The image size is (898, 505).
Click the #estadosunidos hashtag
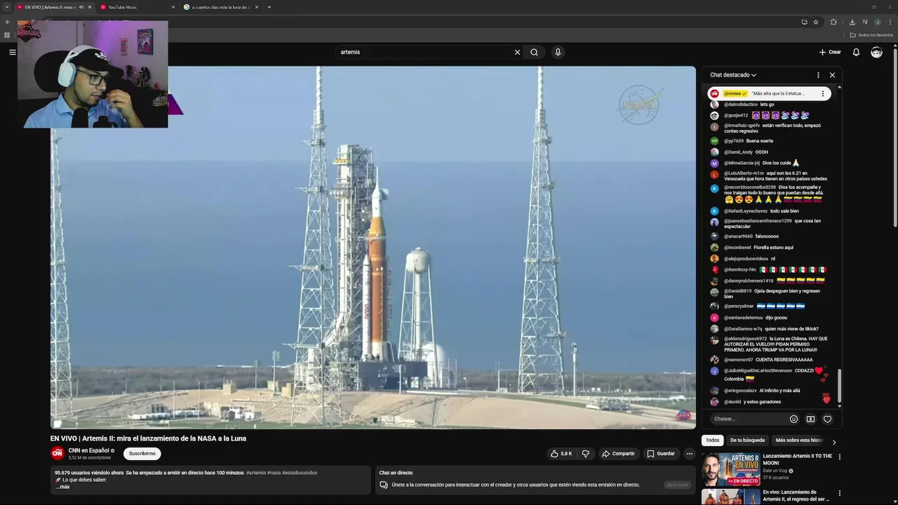[300, 473]
